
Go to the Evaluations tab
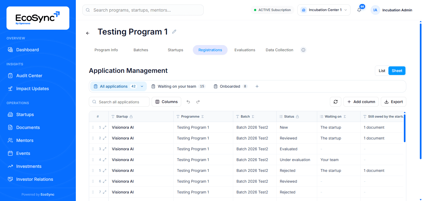click(x=245, y=50)
